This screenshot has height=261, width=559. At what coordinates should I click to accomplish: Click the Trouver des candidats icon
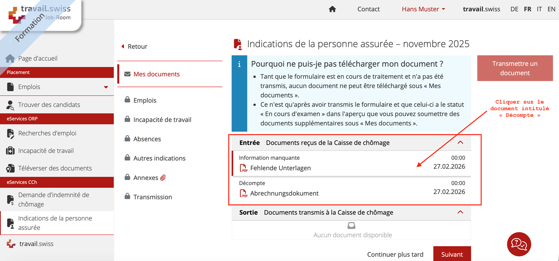click(x=10, y=105)
